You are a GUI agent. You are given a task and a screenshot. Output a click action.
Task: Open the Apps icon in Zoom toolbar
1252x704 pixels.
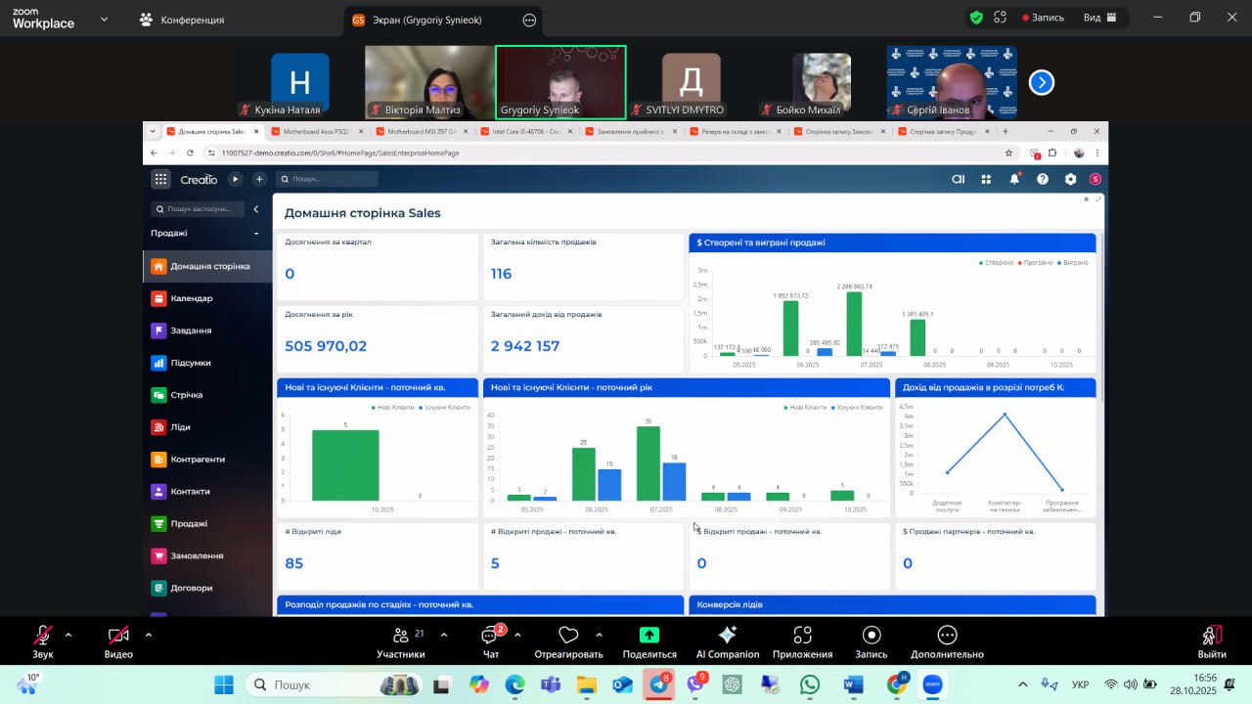tap(802, 636)
